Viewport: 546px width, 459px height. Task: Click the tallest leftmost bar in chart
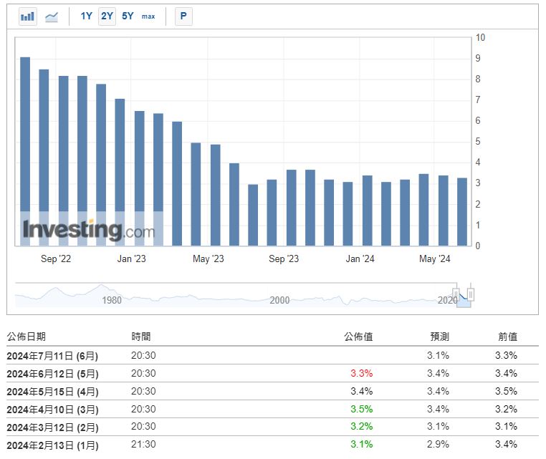tap(25, 150)
